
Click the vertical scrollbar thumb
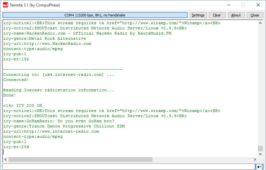click(x=260, y=148)
